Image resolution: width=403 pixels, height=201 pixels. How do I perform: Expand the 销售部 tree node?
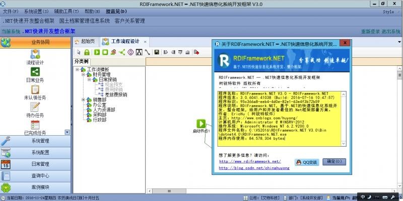pyautogui.click(x=83, y=99)
